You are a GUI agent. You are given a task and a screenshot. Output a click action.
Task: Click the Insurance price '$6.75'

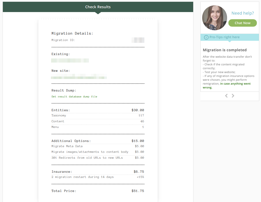[x=139, y=171]
